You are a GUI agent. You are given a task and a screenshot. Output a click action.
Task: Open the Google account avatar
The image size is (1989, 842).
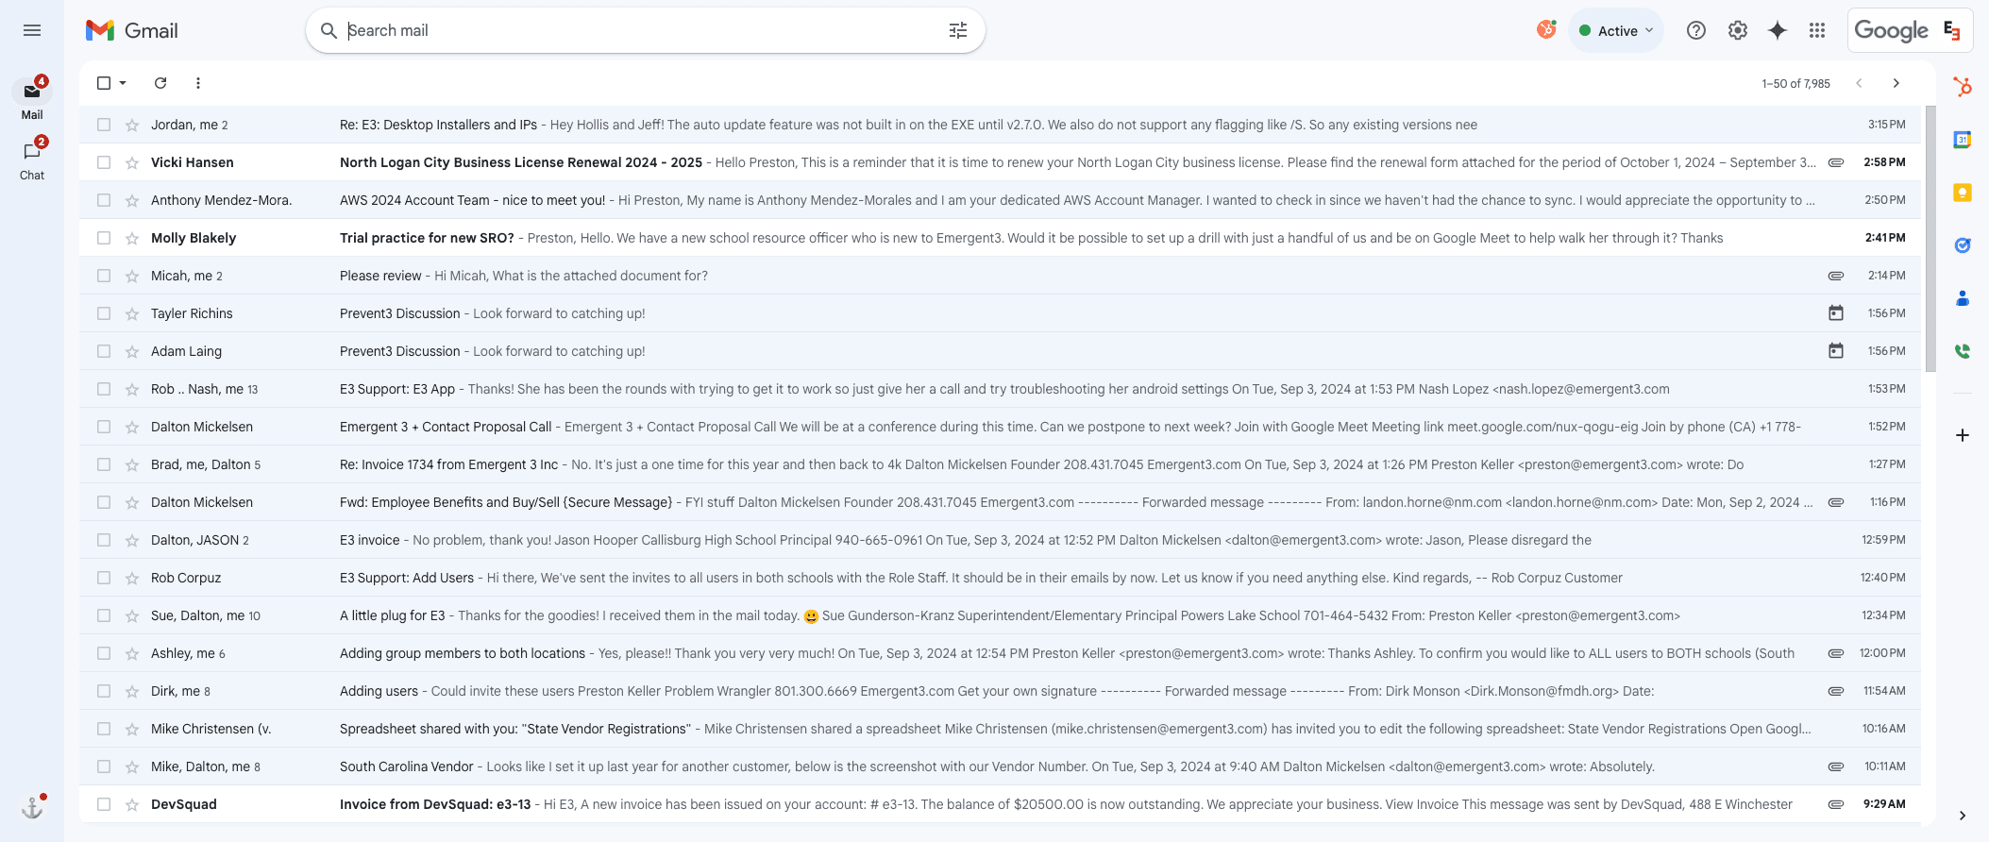1952,30
